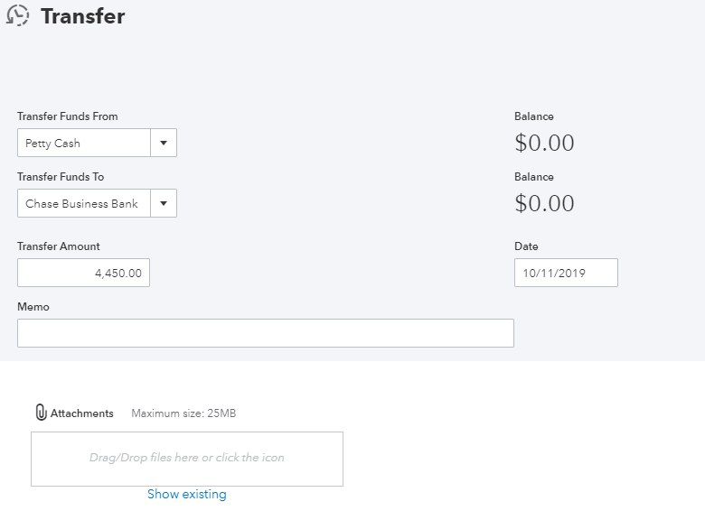Expand the Chase Business Bank dropdown arrow

click(164, 203)
